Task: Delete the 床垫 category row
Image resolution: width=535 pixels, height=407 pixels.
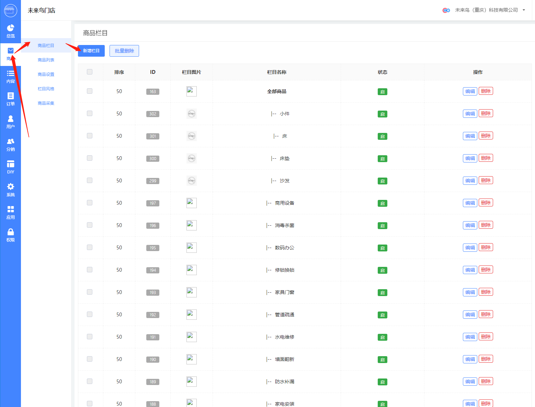Action: click(486, 158)
